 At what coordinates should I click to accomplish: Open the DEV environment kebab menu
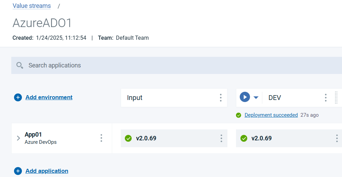(x=326, y=98)
